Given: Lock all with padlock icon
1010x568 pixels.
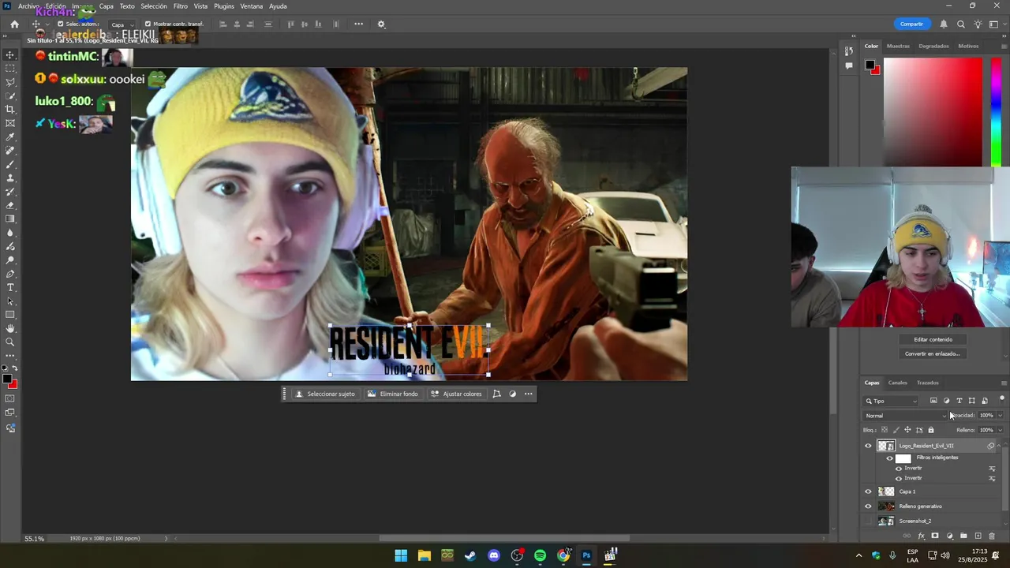Looking at the screenshot, I should 931,430.
